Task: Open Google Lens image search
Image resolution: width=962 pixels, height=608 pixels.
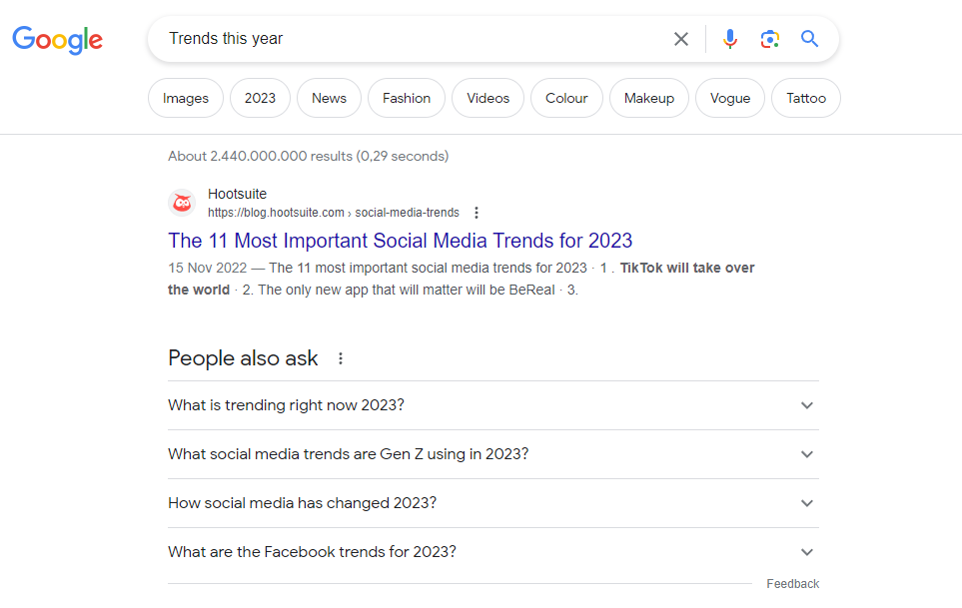Action: tap(770, 39)
